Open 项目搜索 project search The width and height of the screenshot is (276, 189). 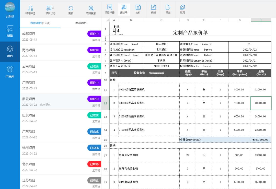click(91, 9)
